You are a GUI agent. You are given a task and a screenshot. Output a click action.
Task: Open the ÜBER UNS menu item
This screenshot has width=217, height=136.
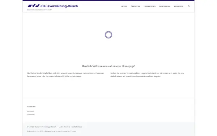135,6
